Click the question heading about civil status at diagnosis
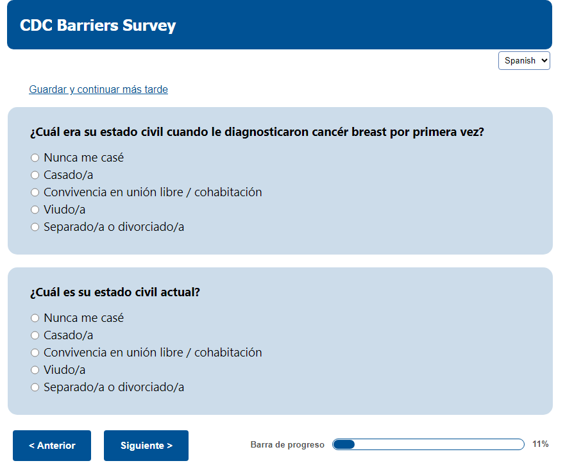574x470 pixels. [x=257, y=132]
